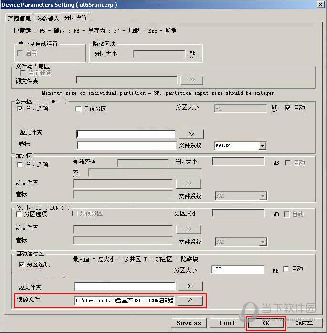Browse source folder for 自动运行区
Viewport: 327px width, 333px height.
[x=190, y=286]
